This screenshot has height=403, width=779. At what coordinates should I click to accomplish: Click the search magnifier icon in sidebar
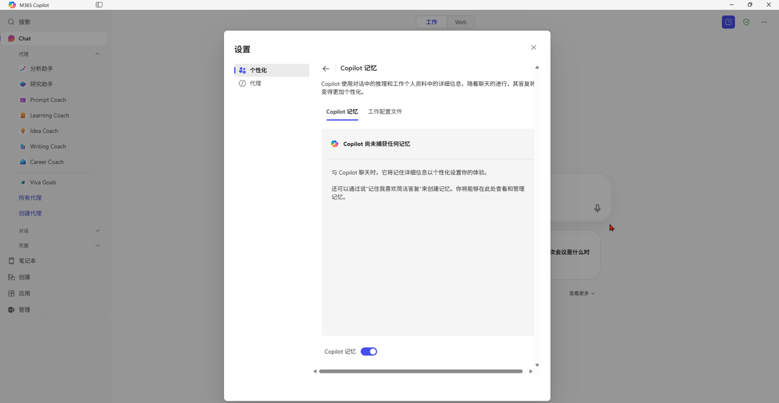(11, 22)
